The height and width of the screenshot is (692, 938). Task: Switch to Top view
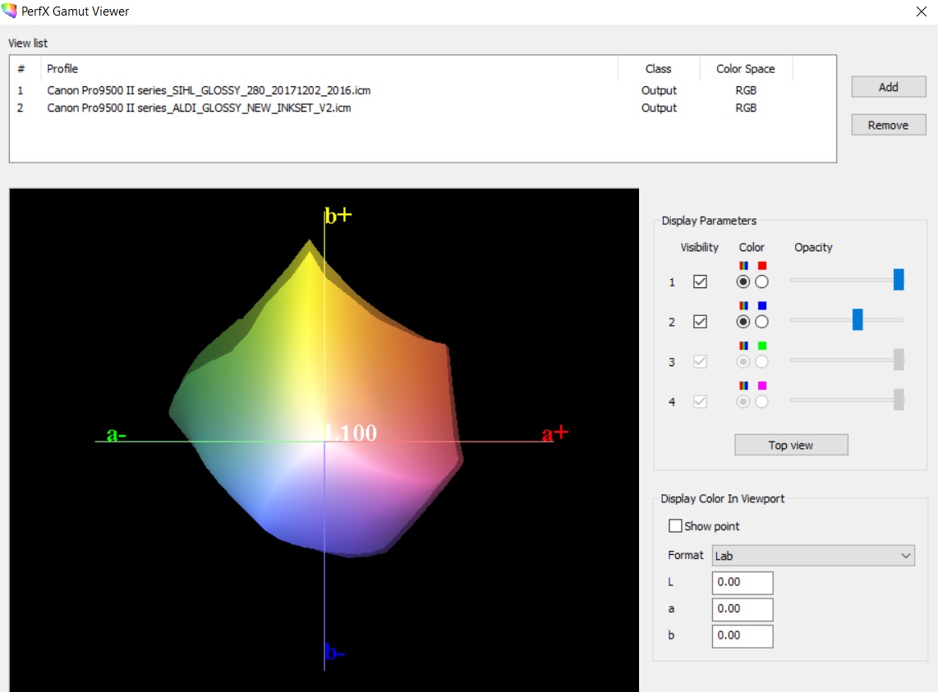click(790, 445)
